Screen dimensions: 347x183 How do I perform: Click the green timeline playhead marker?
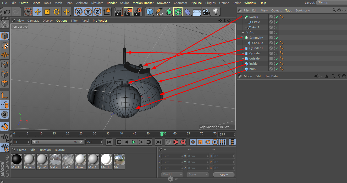click(162, 134)
